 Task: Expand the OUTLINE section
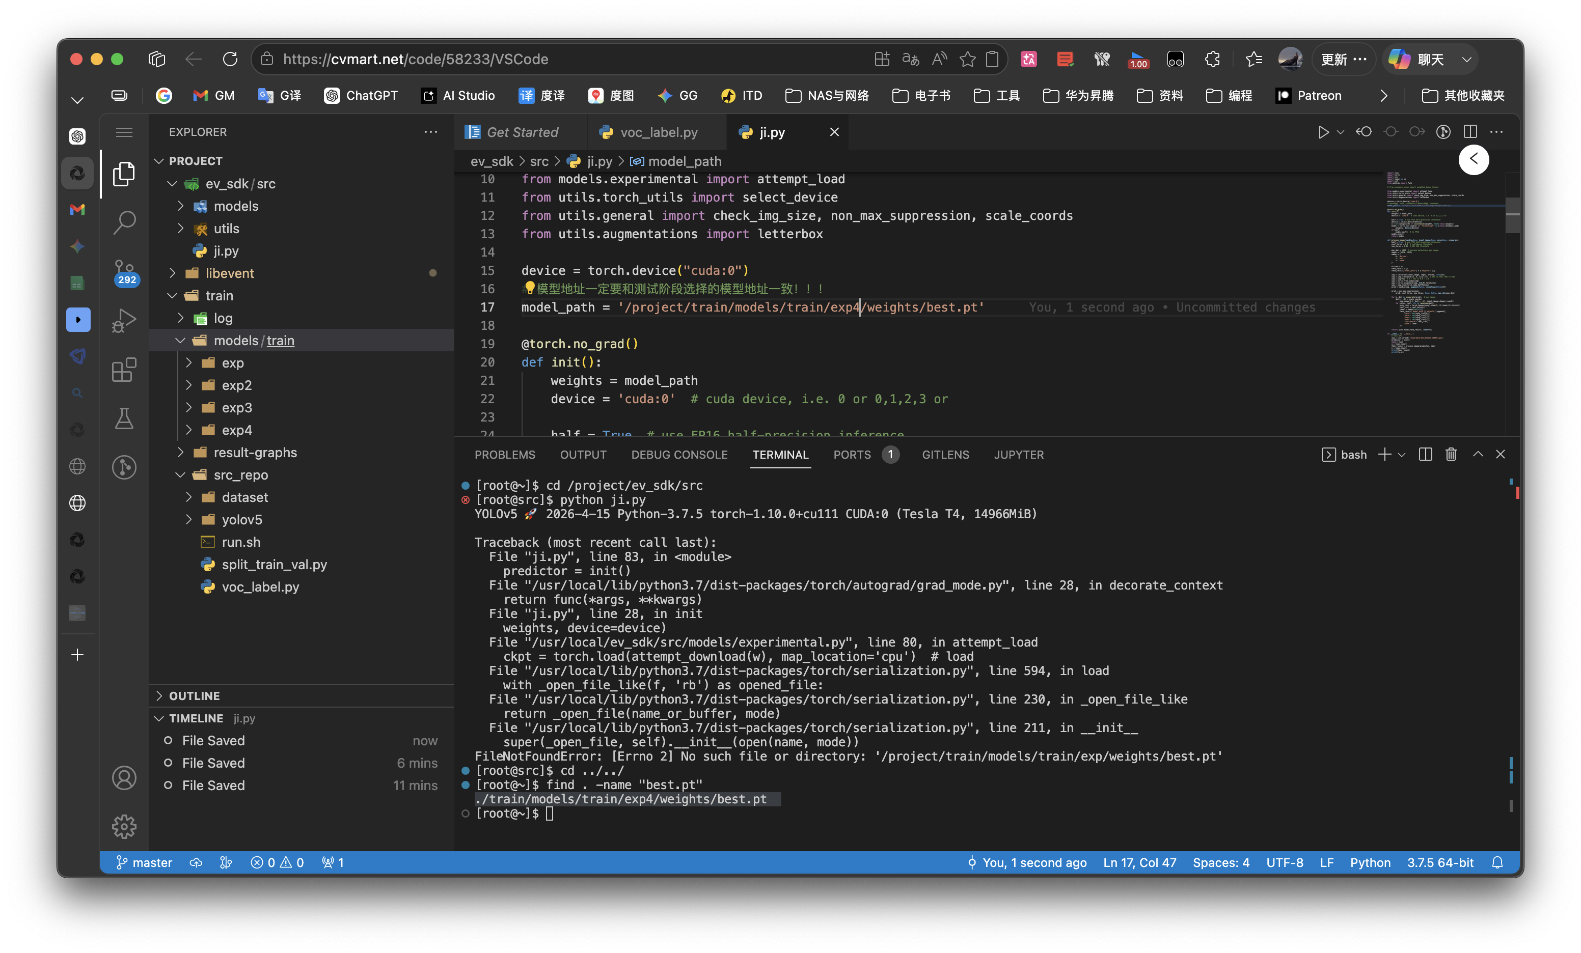194,696
